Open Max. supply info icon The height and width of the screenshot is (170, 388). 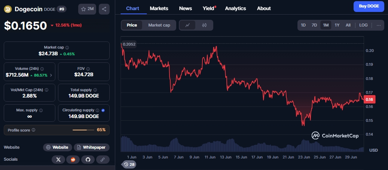pos(41,110)
